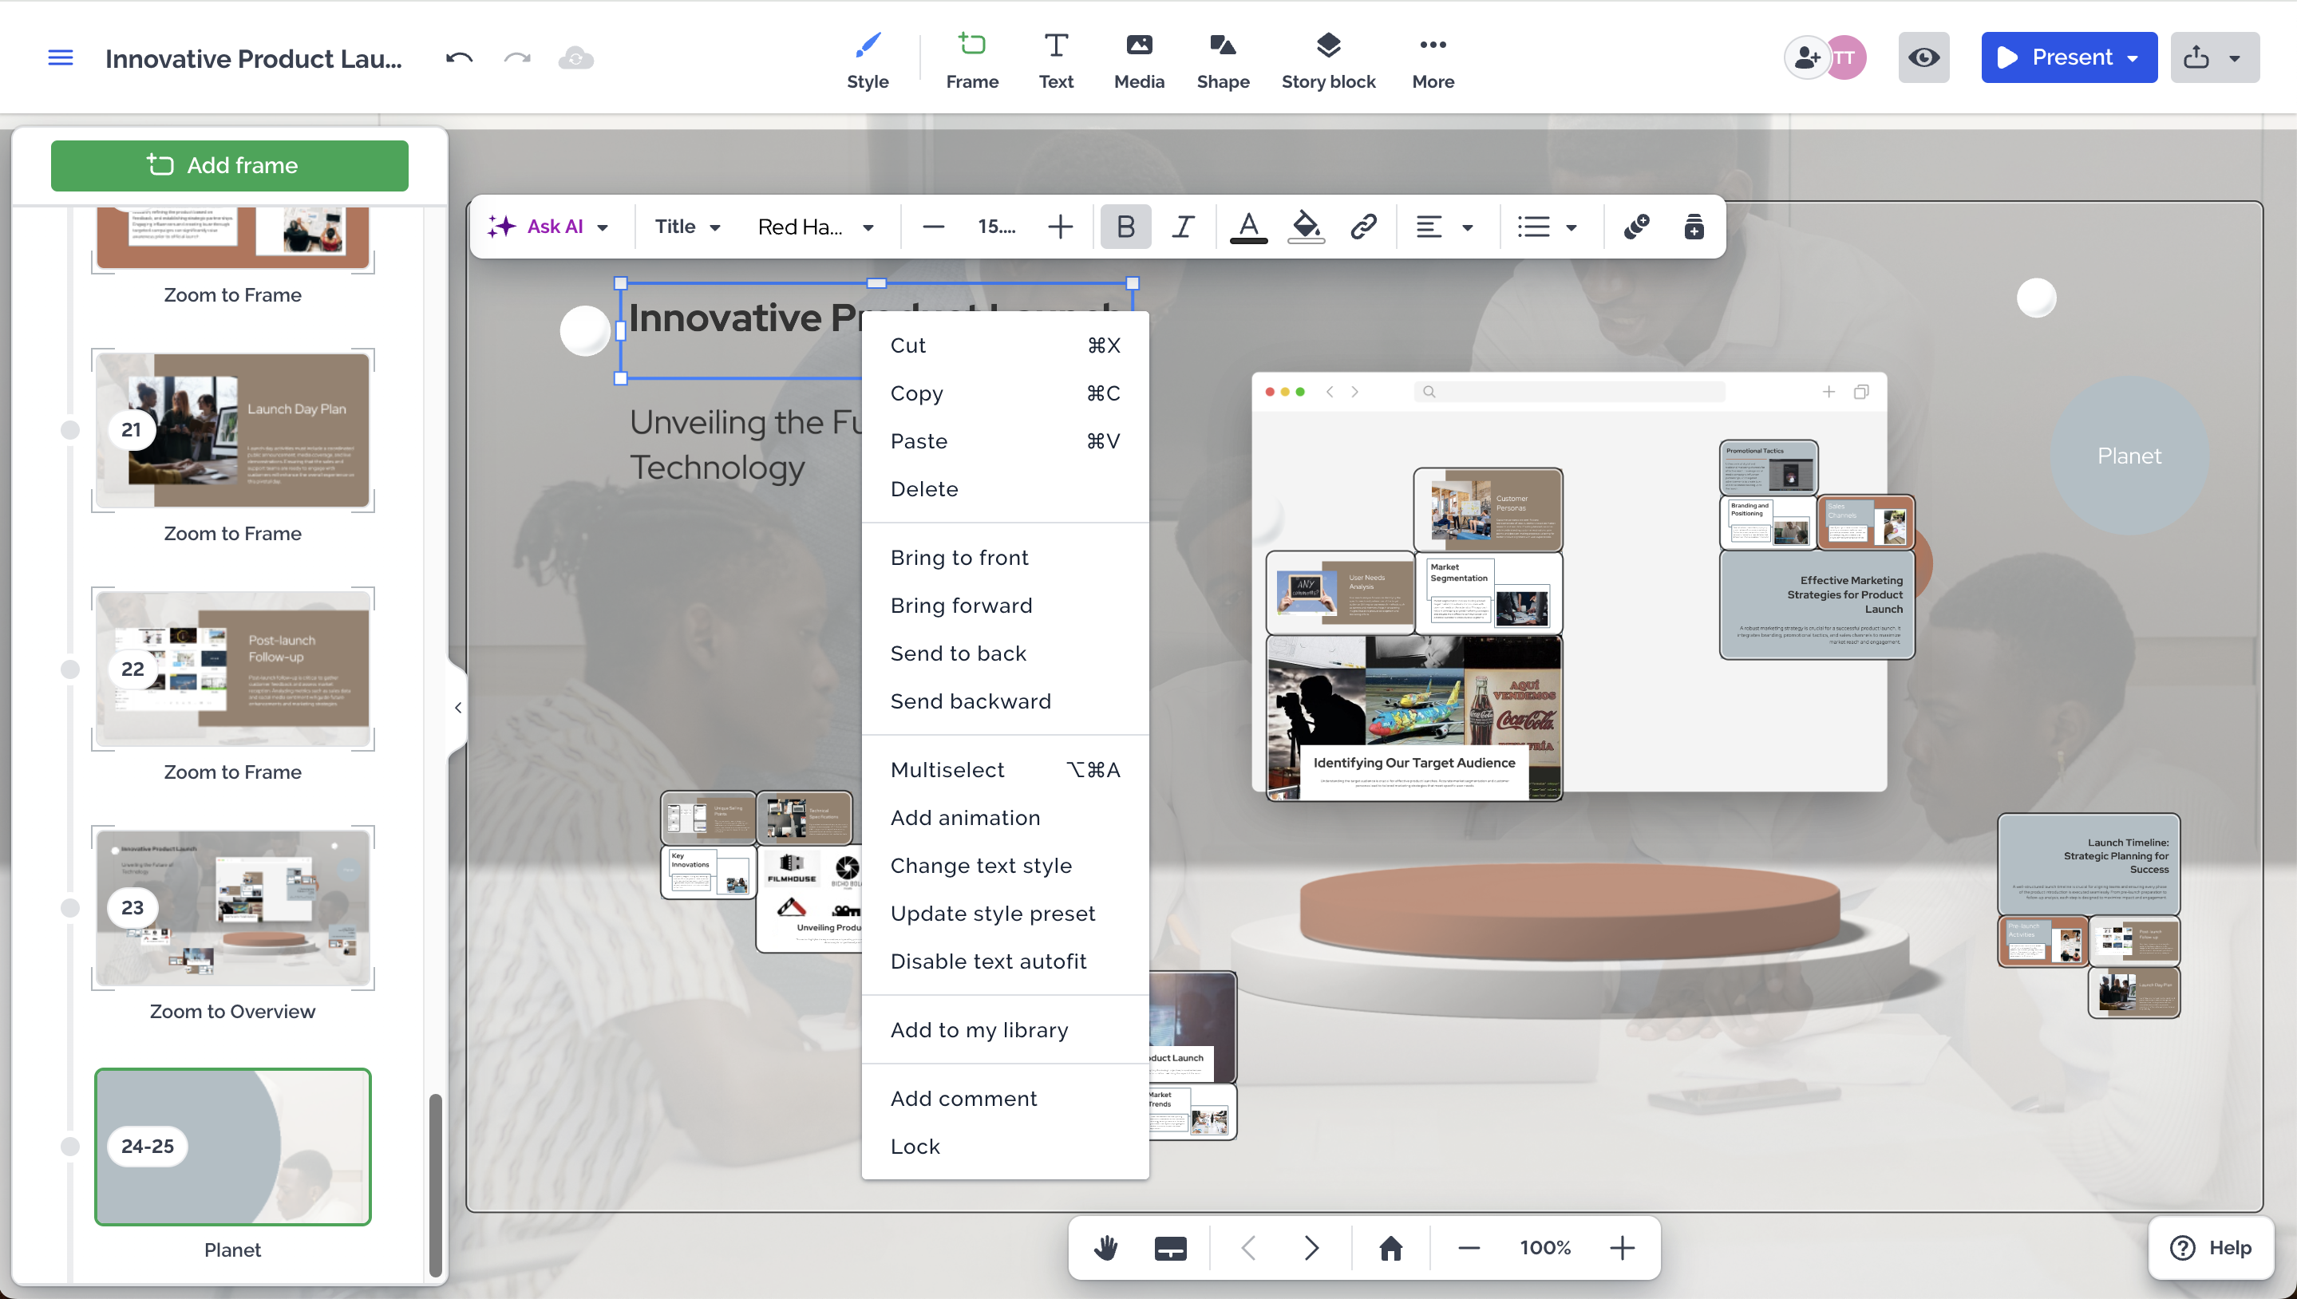Image resolution: width=2297 pixels, height=1299 pixels.
Task: Toggle italic formatting
Action: [x=1182, y=227]
